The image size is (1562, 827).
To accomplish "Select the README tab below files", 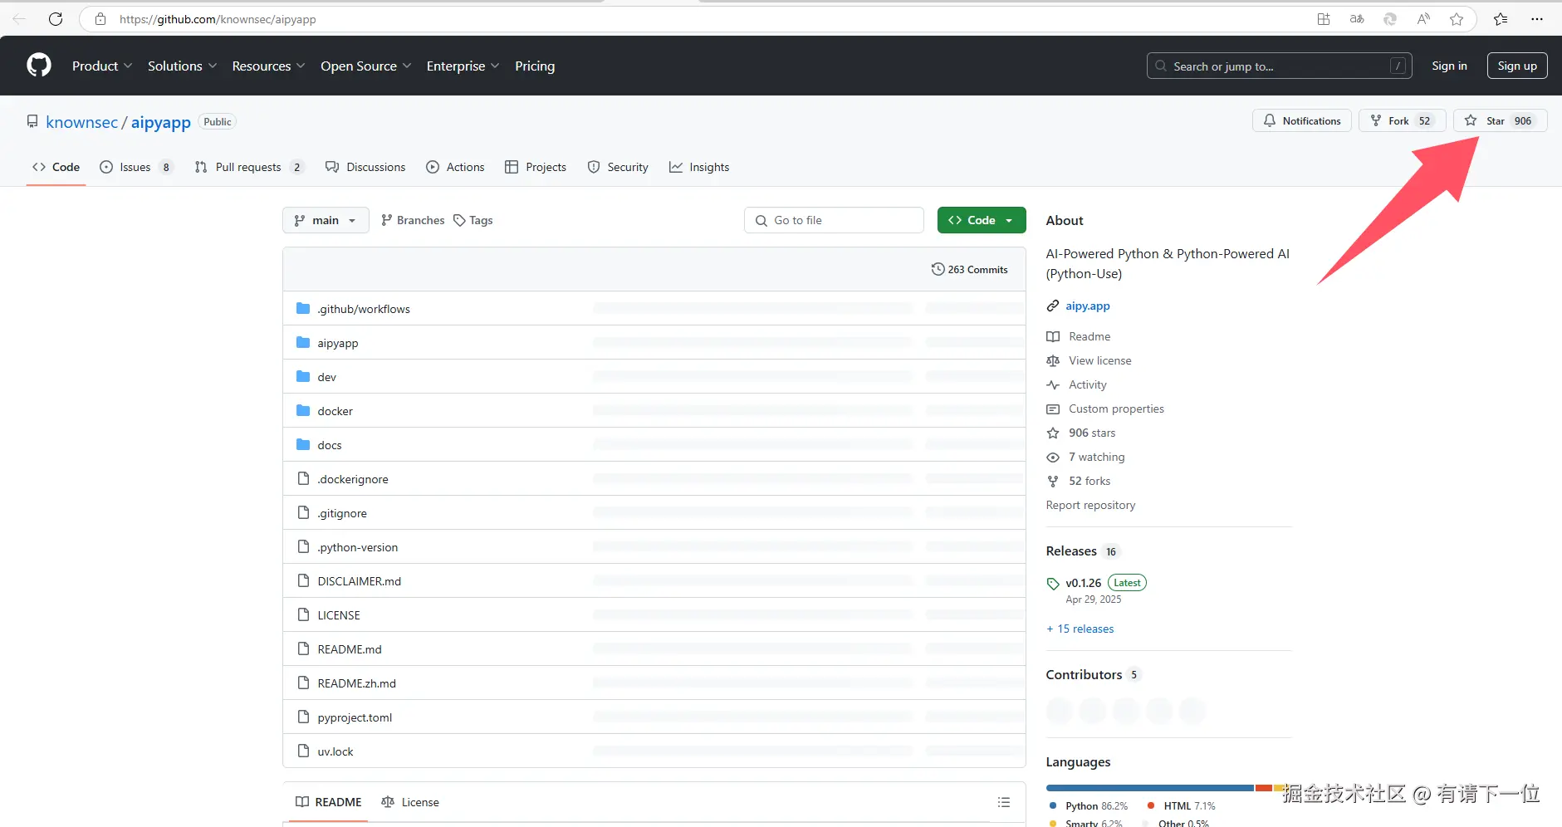I will click(x=329, y=802).
